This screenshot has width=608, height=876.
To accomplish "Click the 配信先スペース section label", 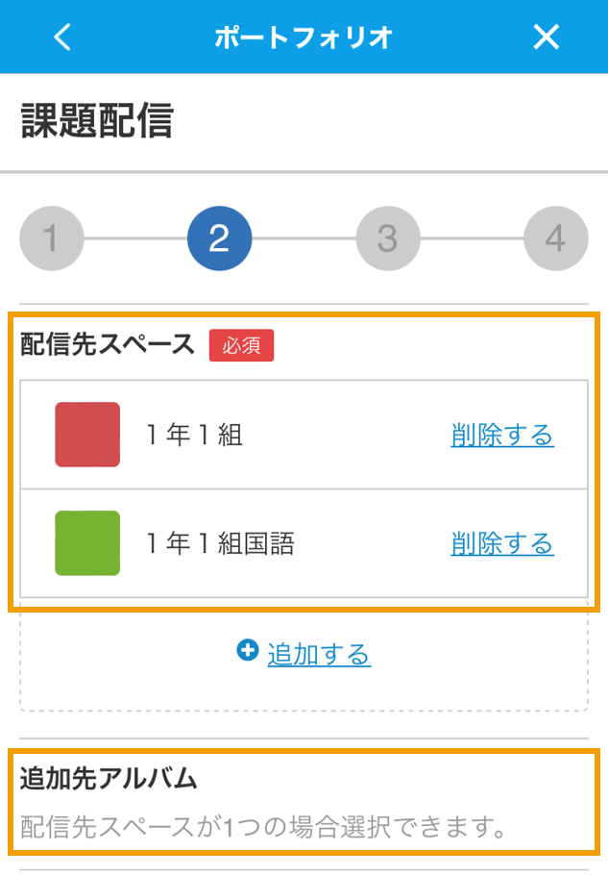I will coord(108,343).
